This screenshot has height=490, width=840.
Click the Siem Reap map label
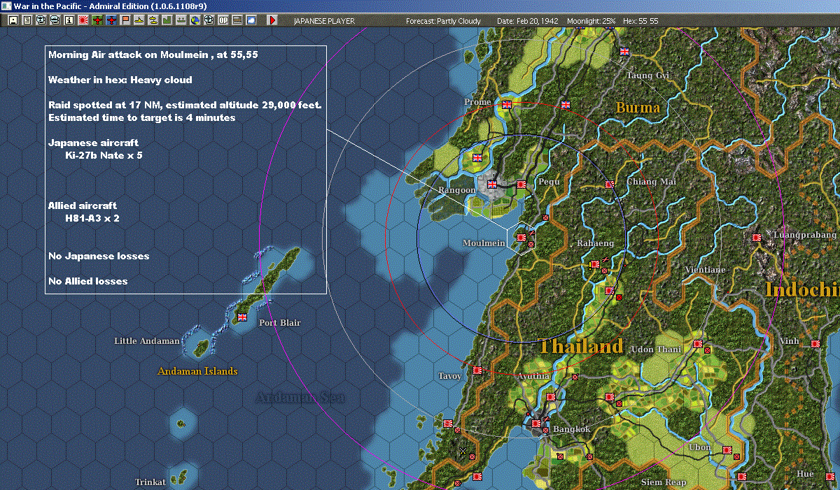[x=664, y=482]
